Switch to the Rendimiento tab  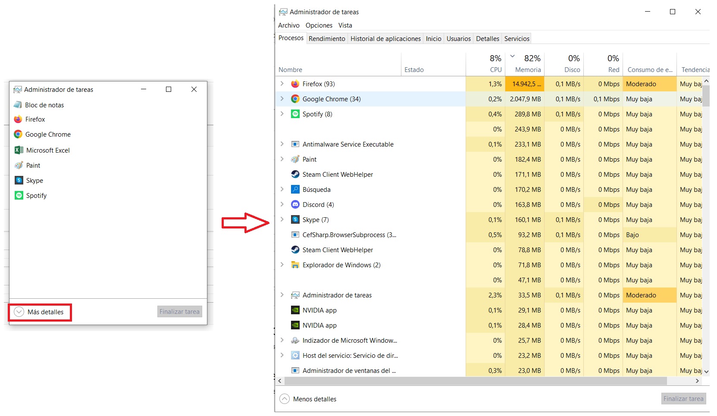(x=327, y=39)
